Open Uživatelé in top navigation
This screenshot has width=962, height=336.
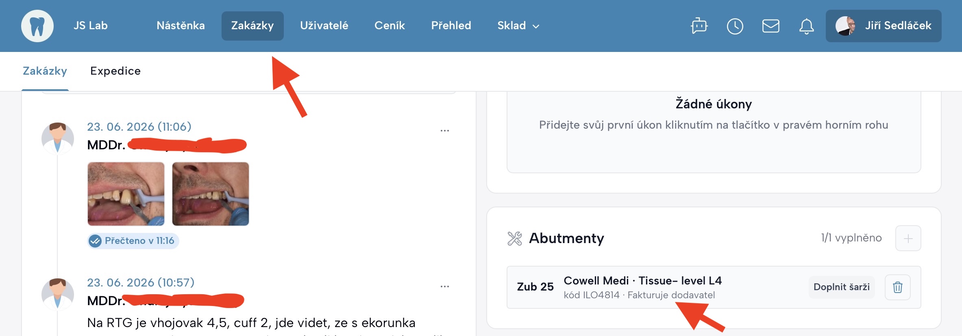324,26
